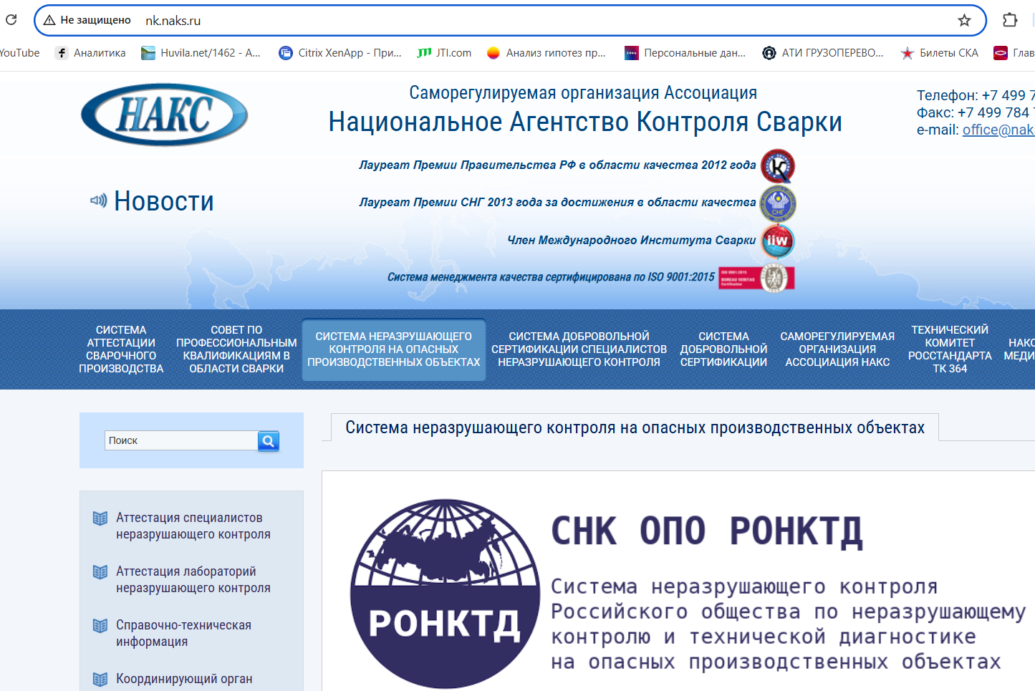Click the НАКС logo
This screenshot has width=1035, height=691.
point(165,115)
